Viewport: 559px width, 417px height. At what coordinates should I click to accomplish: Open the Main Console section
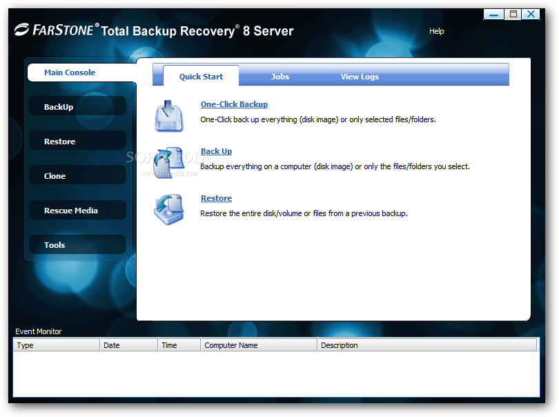[81, 72]
